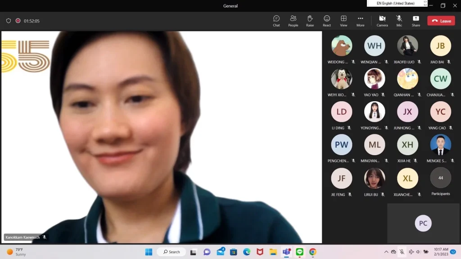This screenshot has width=461, height=259.
Task: Click the shield security icon
Action: tap(9, 21)
